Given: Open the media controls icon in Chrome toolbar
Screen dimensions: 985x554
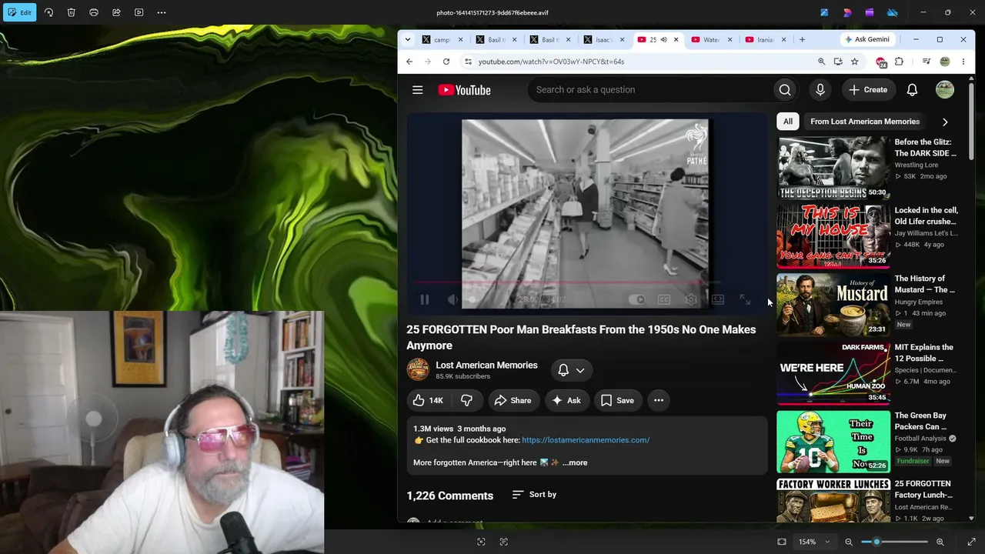Looking at the screenshot, I should click(926, 62).
